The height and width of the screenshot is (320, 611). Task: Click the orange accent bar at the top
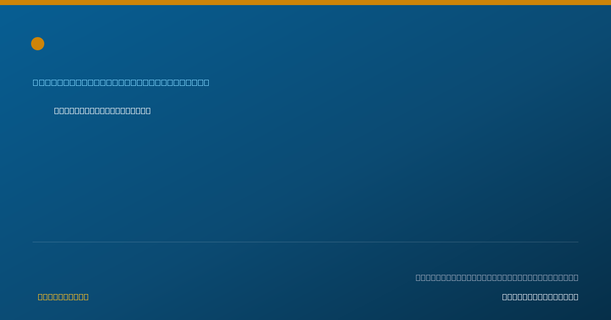[305, 3]
